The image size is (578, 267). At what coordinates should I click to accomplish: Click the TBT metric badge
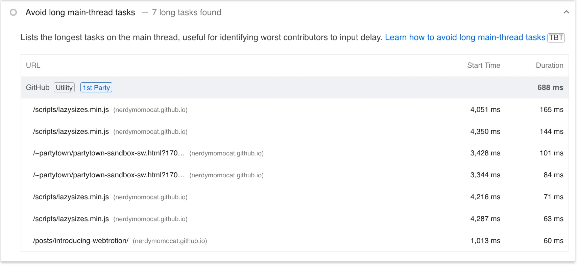pyautogui.click(x=556, y=37)
